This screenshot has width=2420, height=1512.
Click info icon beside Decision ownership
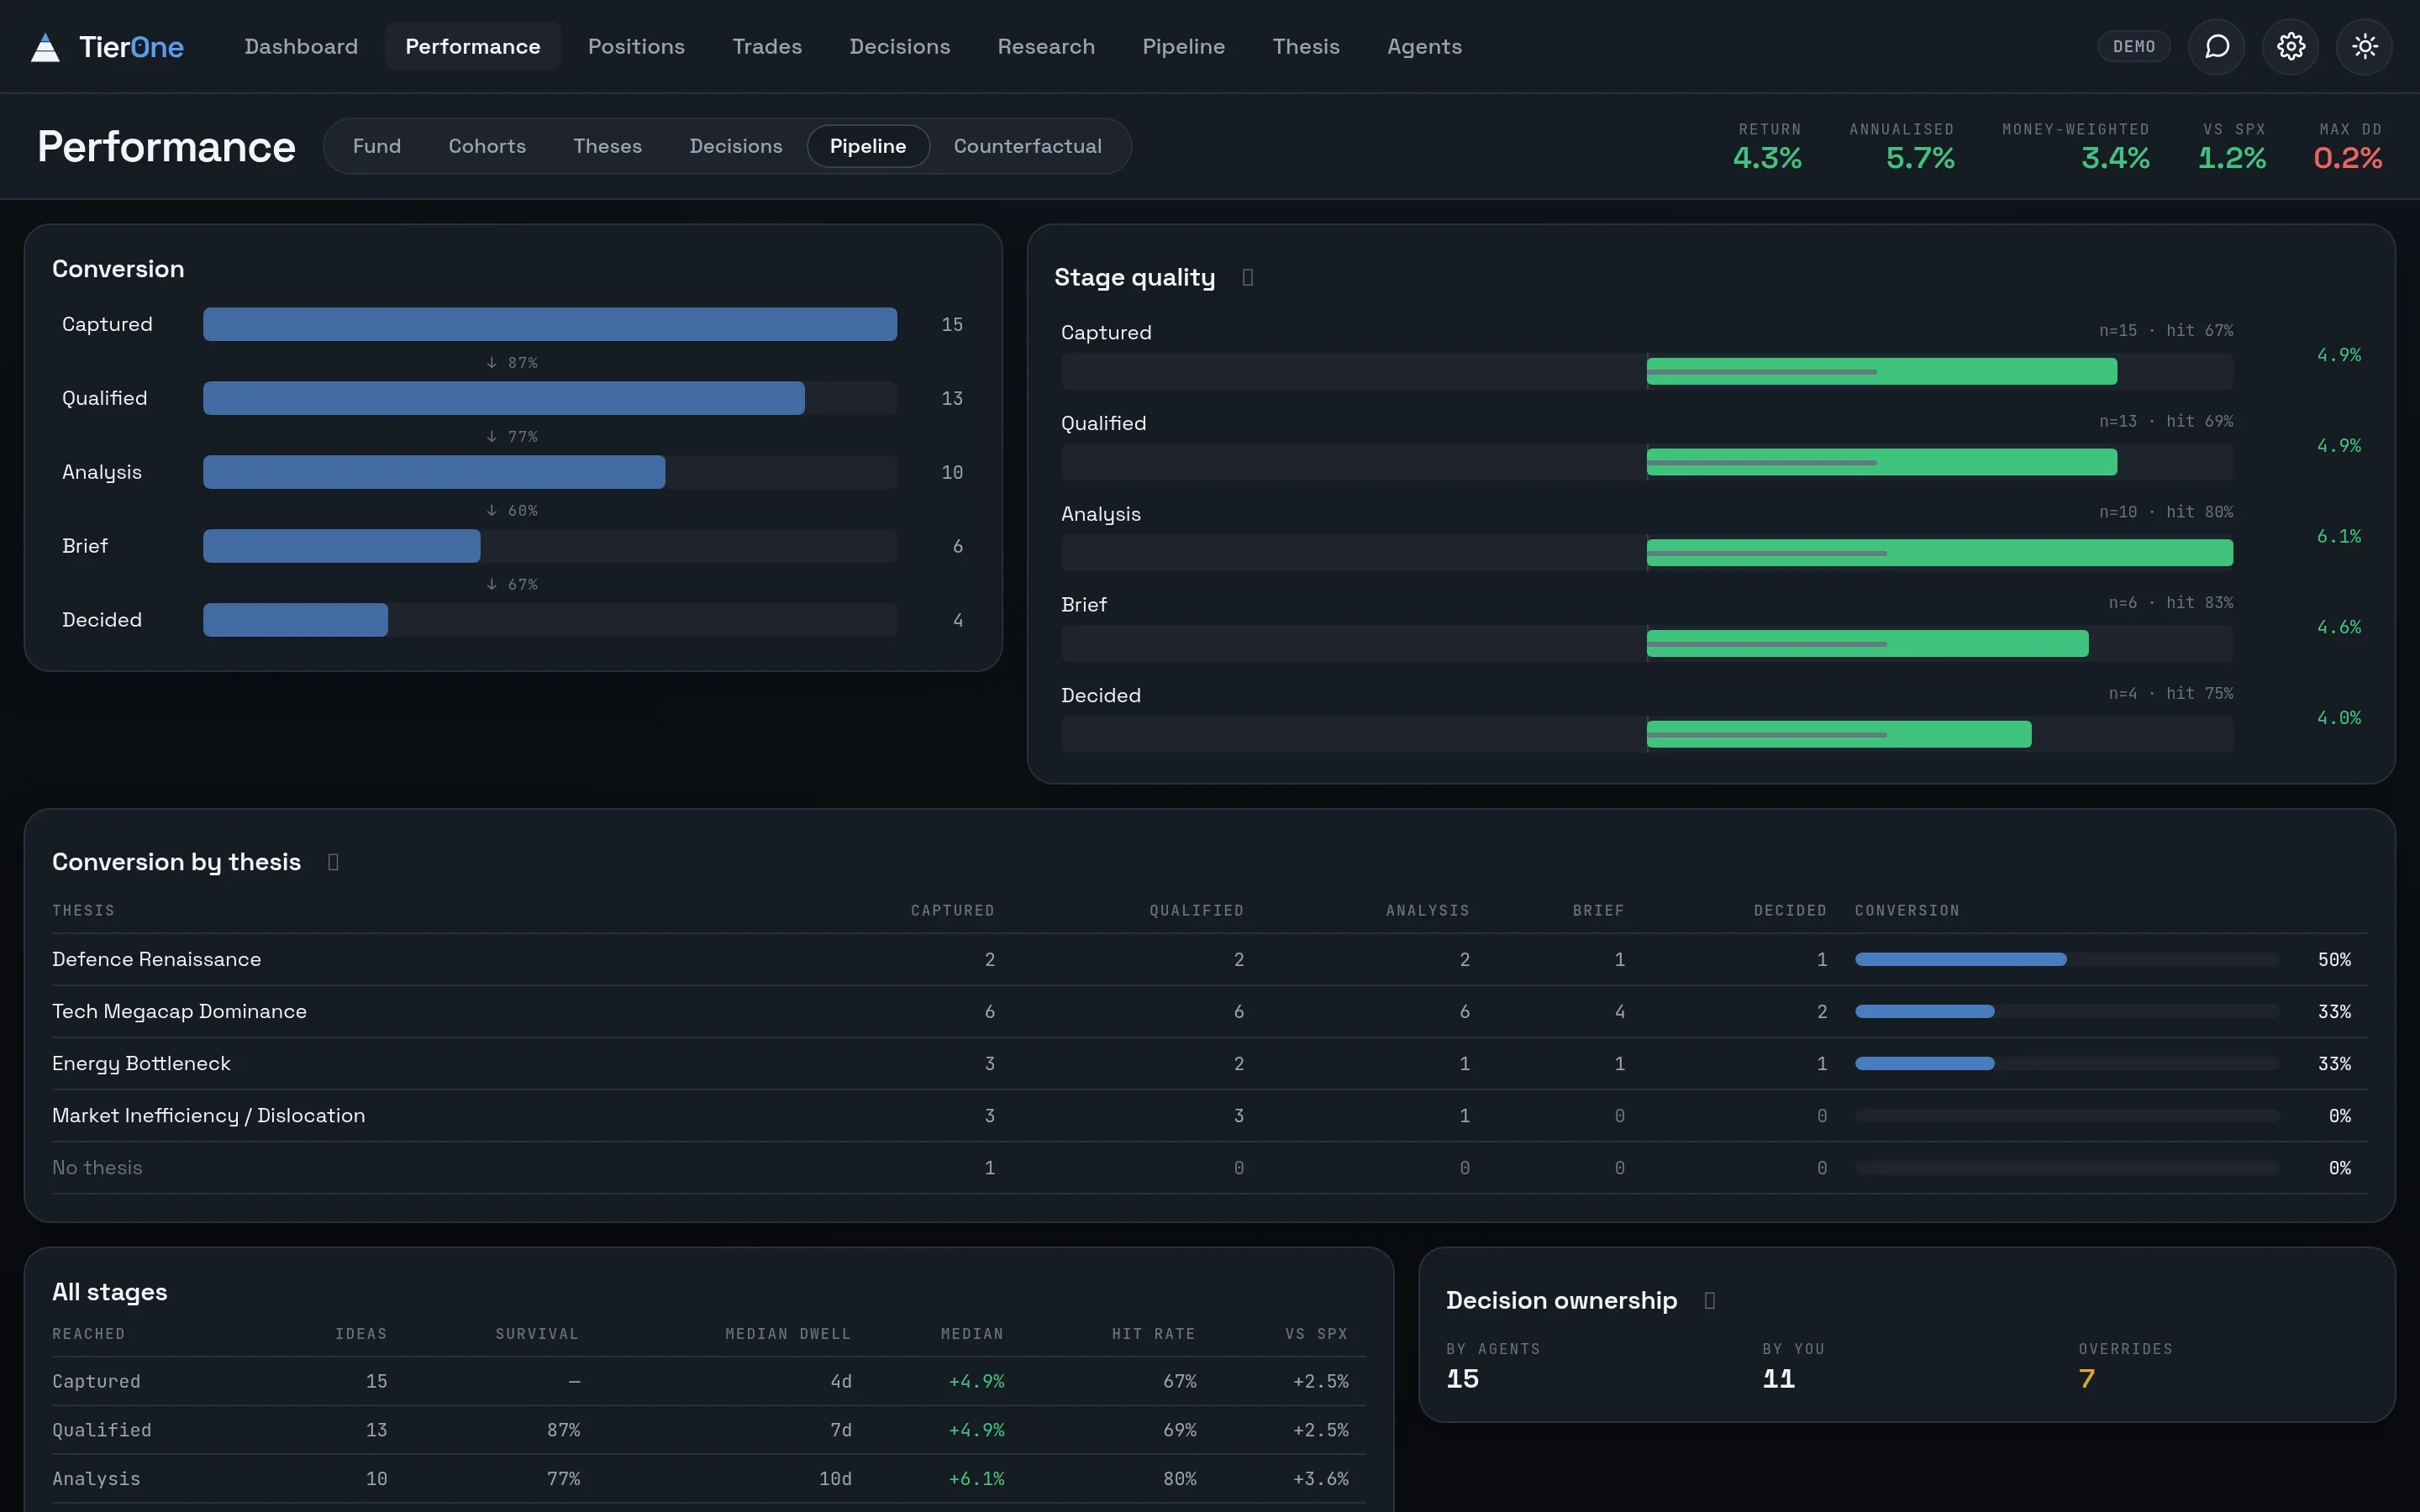pyautogui.click(x=1709, y=1300)
